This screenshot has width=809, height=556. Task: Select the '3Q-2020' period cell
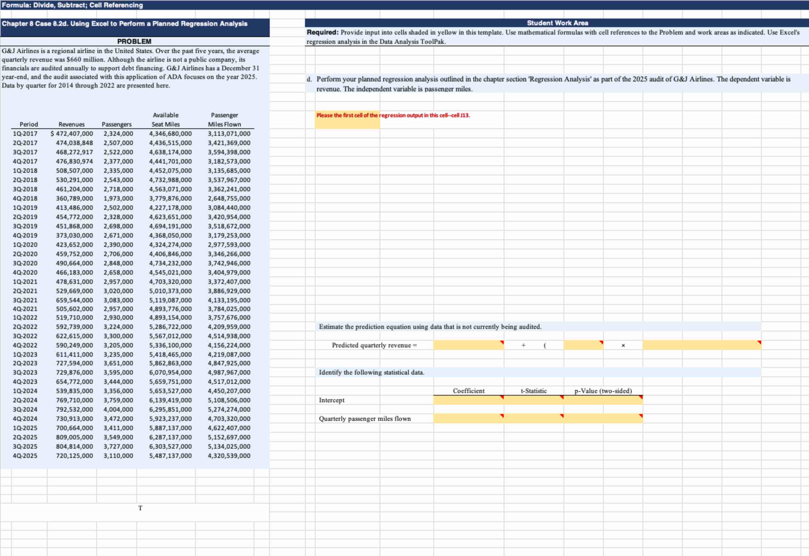(25, 263)
